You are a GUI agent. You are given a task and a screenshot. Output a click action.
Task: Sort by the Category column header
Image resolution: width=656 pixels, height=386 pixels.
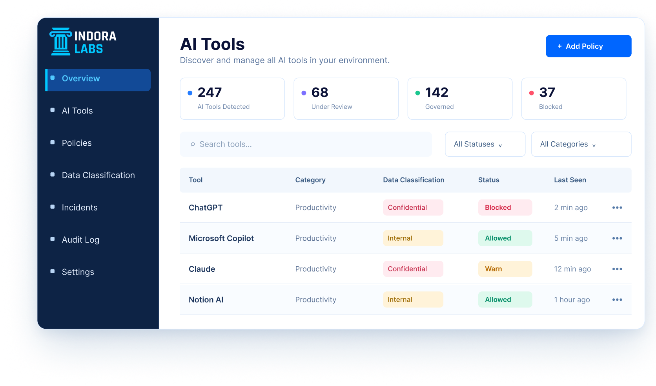(310, 180)
